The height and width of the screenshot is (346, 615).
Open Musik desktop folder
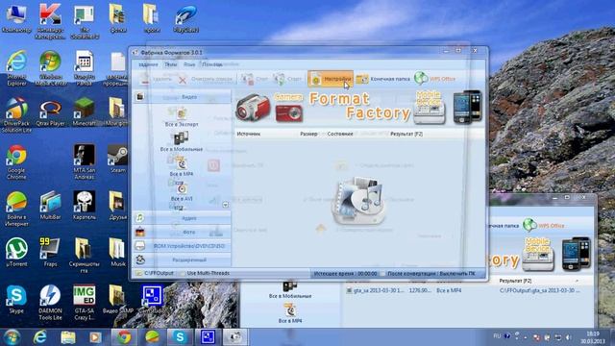click(117, 253)
